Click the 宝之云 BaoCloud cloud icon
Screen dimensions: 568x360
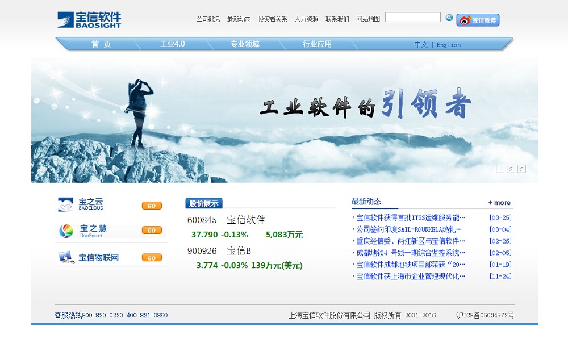(x=65, y=204)
